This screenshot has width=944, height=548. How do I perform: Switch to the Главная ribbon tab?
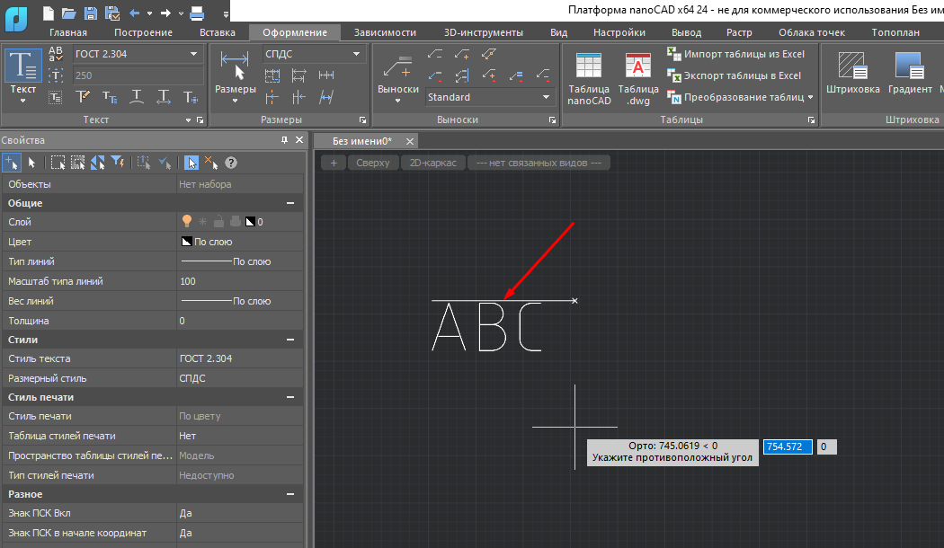click(68, 32)
